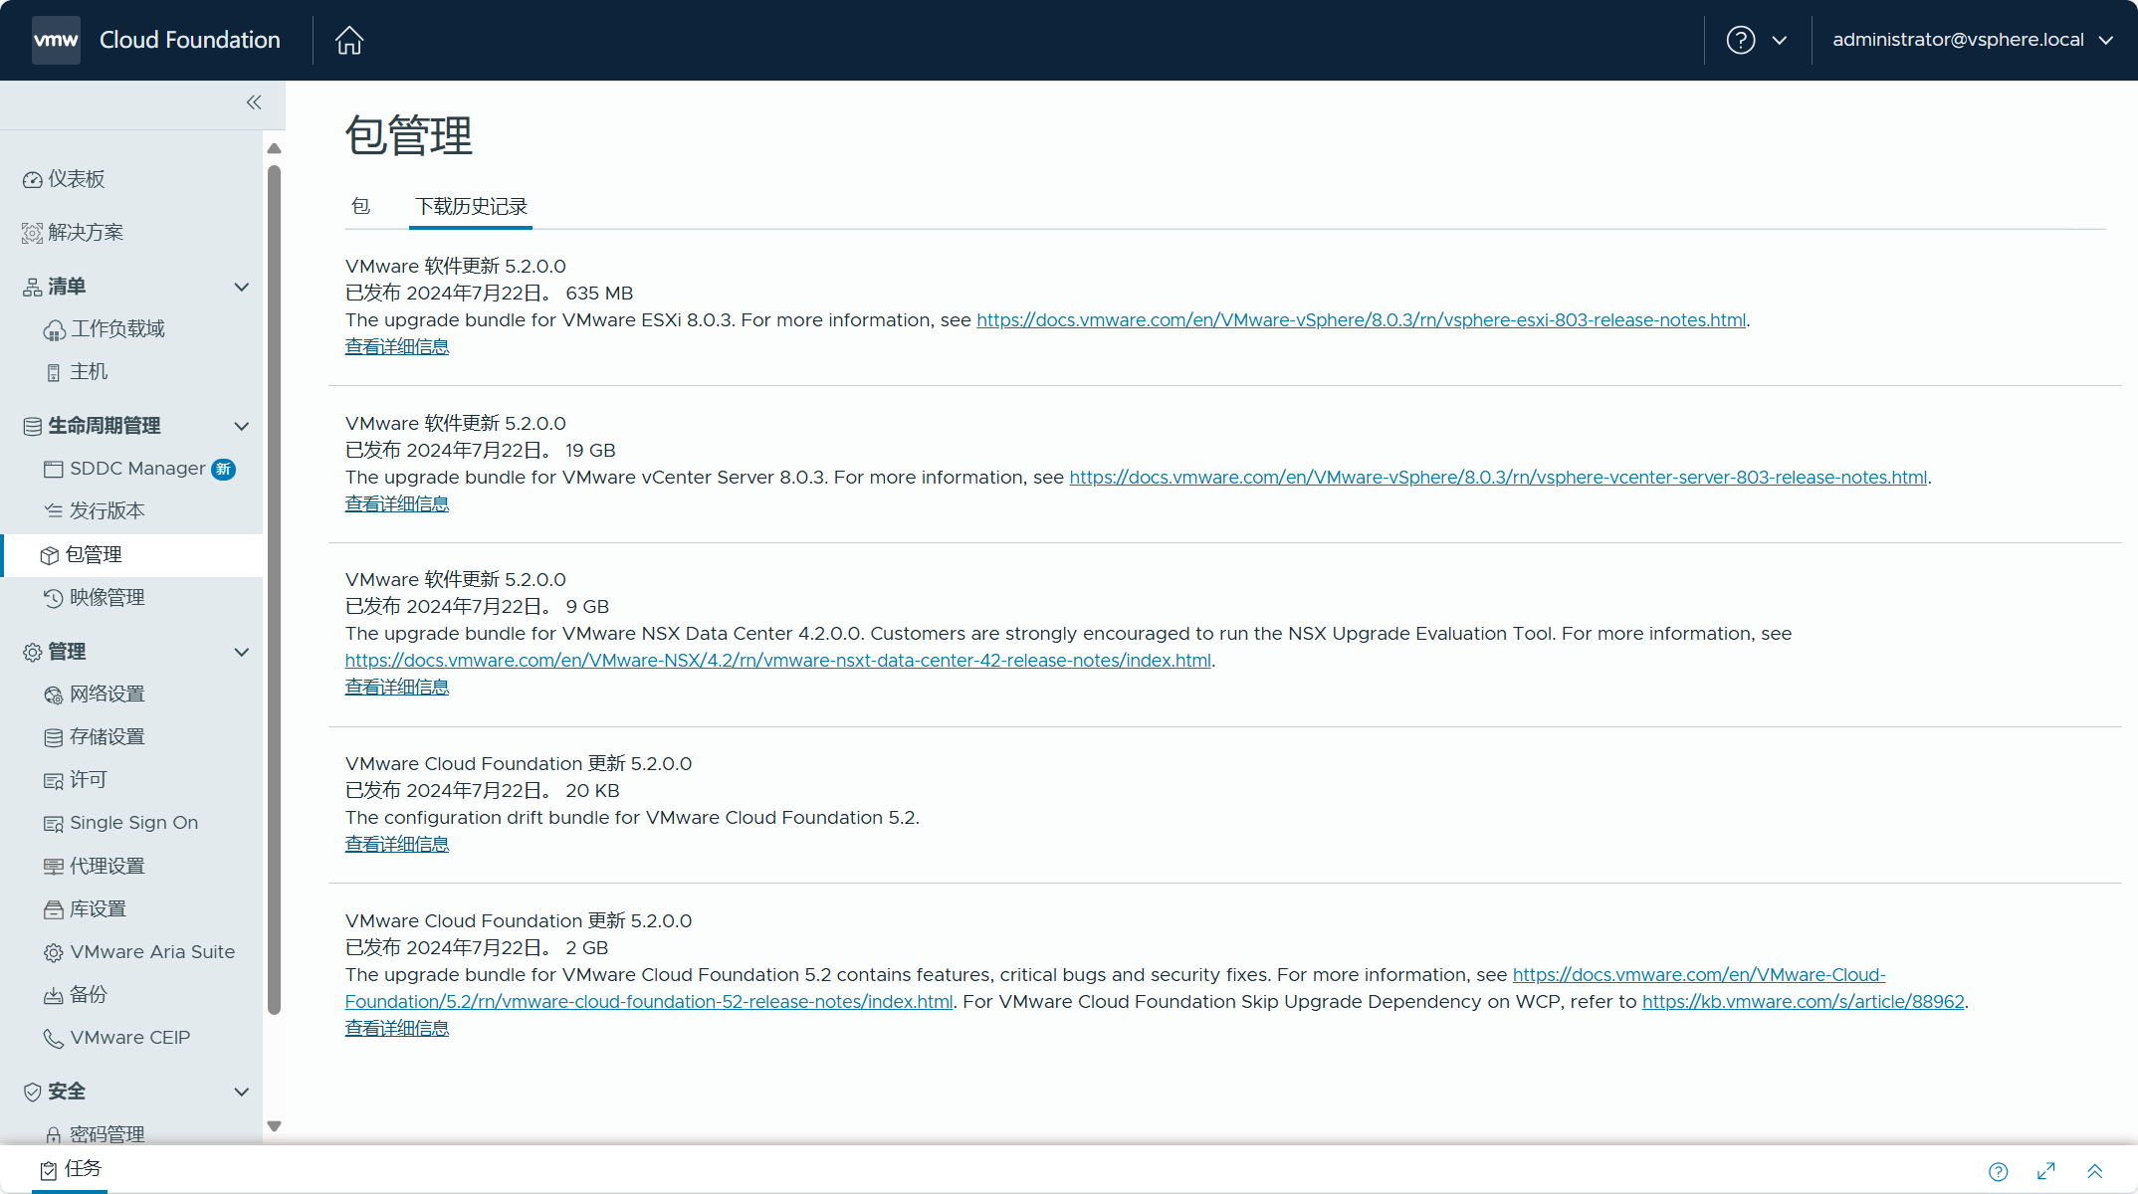This screenshot has height=1194, width=2138.
Task: Open the 主机 hosts page
Action: (x=88, y=371)
